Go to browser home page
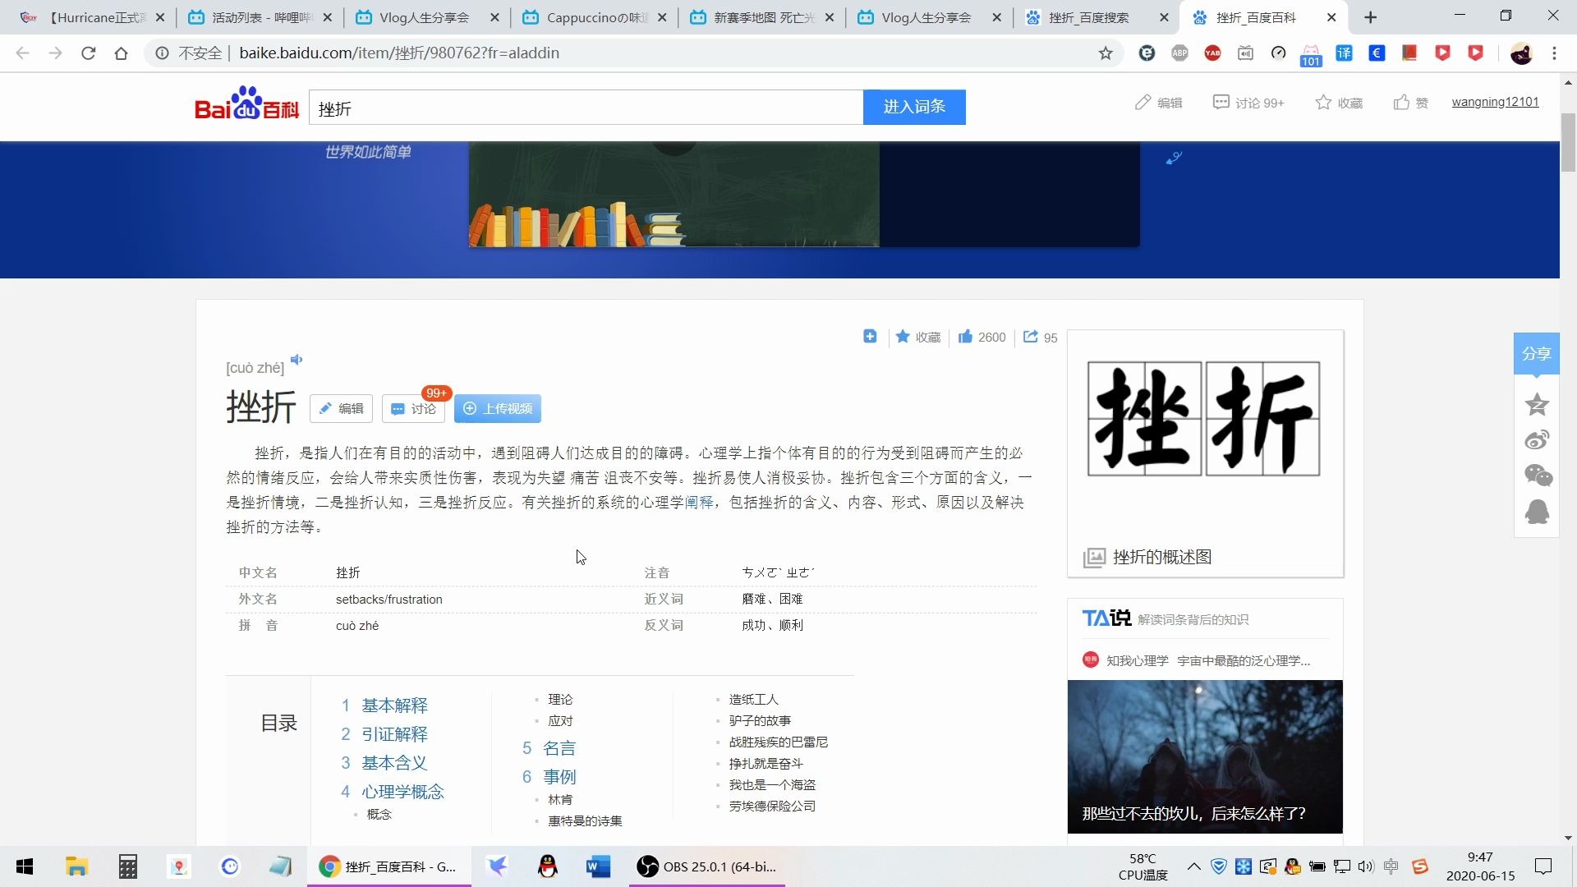The height and width of the screenshot is (887, 1577). click(x=121, y=53)
